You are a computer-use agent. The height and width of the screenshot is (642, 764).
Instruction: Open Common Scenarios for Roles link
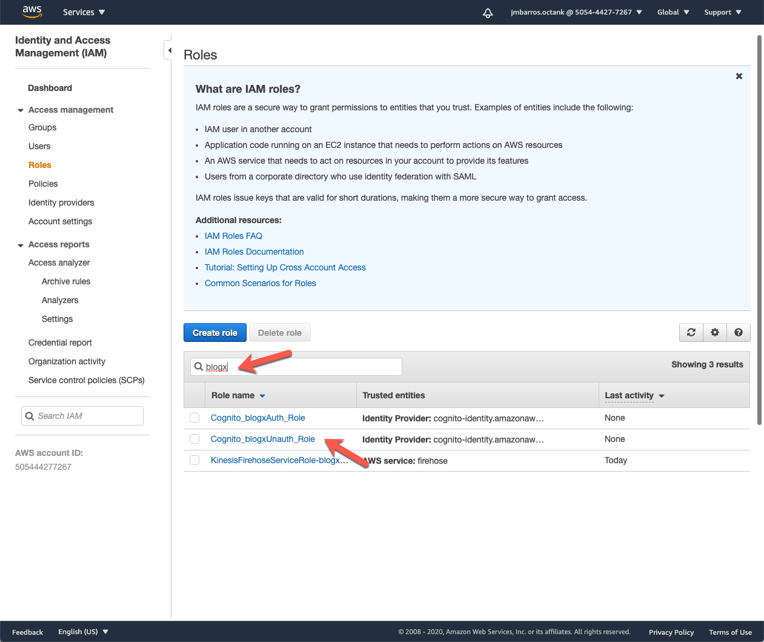point(261,283)
